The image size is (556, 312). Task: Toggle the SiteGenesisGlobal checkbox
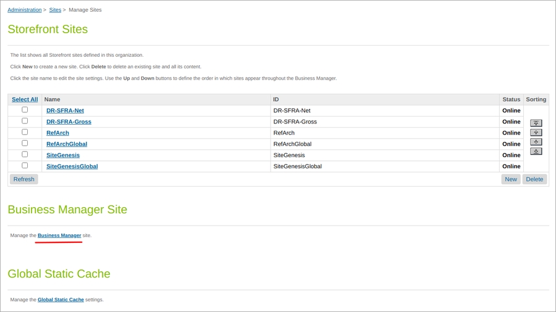(x=25, y=165)
